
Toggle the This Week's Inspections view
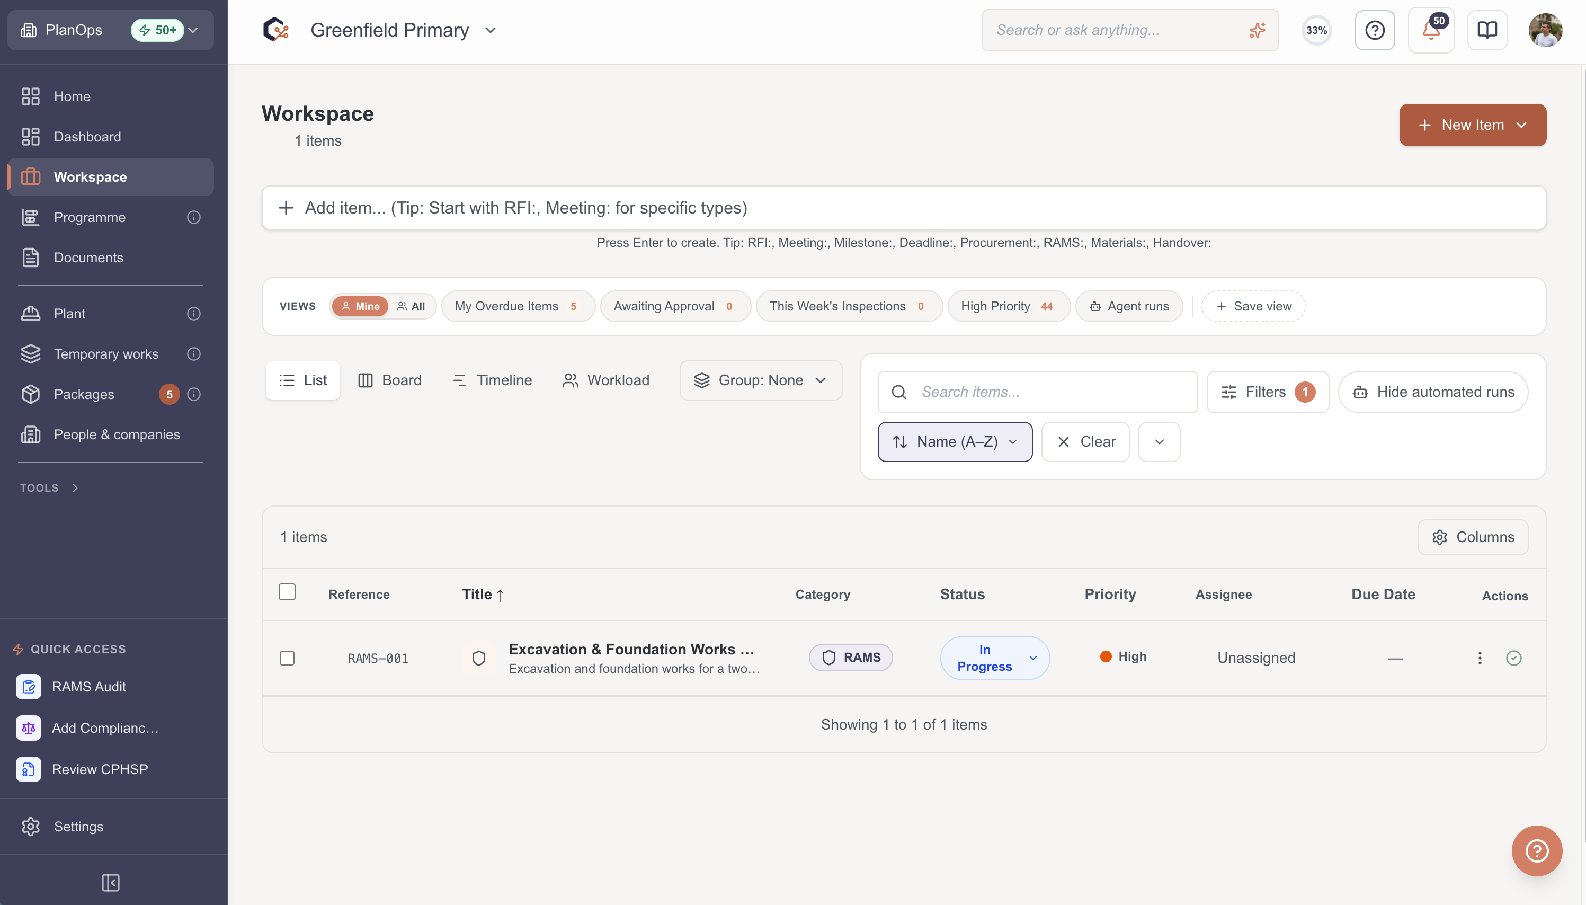coord(849,306)
